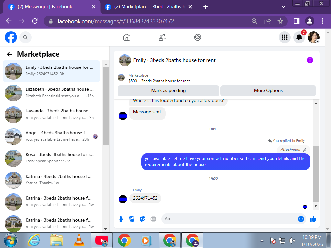Open the Emily 3beds 2baths conversation
This screenshot has width=331, height=248.
pyautogui.click(x=51, y=71)
